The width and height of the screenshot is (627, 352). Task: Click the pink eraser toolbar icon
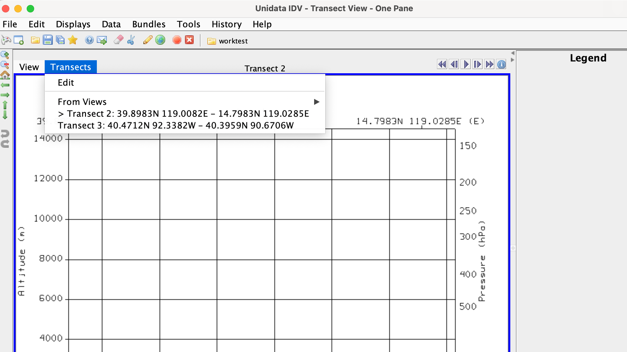(118, 40)
